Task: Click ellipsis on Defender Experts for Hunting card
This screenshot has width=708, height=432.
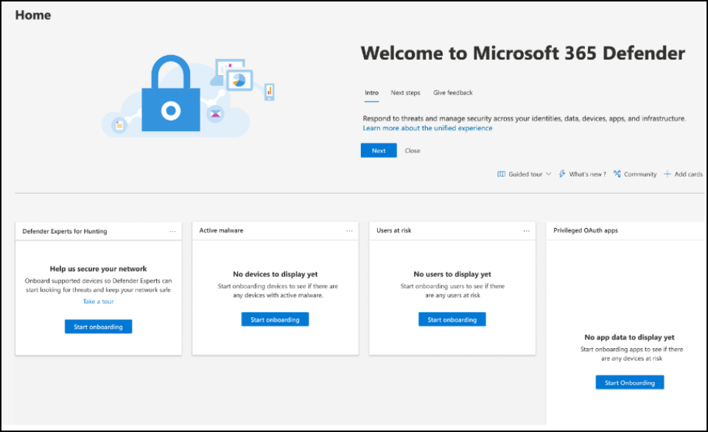Action: (x=173, y=230)
